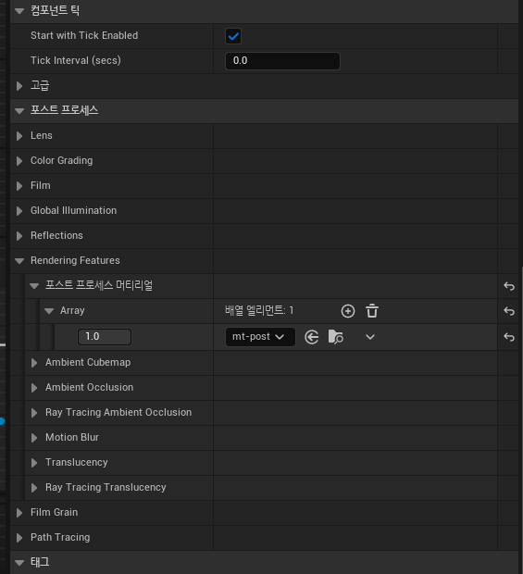Collapse the 태그 section

point(19,562)
